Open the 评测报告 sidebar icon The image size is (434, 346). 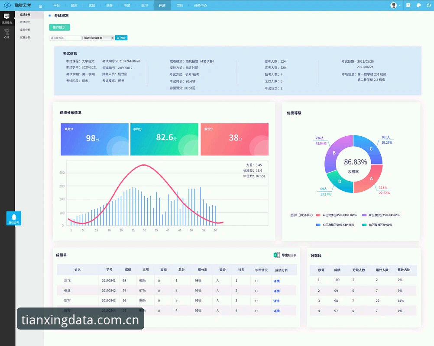pyautogui.click(x=6, y=18)
